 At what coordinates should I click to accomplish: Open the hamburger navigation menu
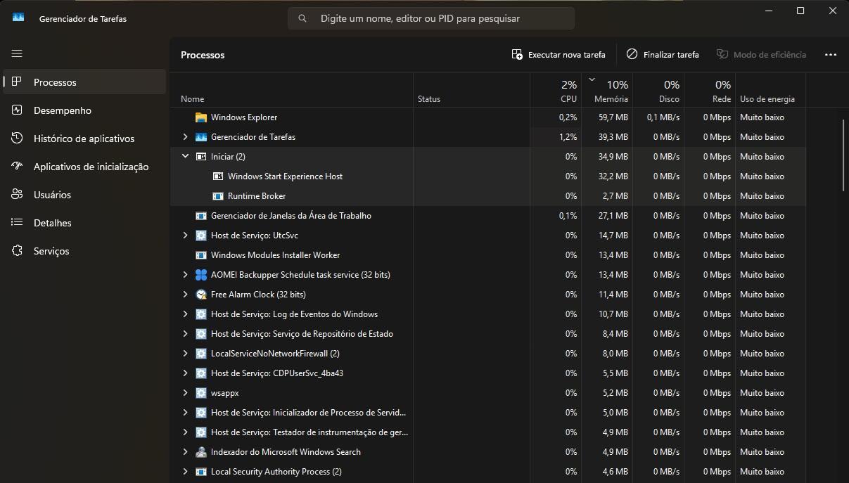[x=17, y=53]
